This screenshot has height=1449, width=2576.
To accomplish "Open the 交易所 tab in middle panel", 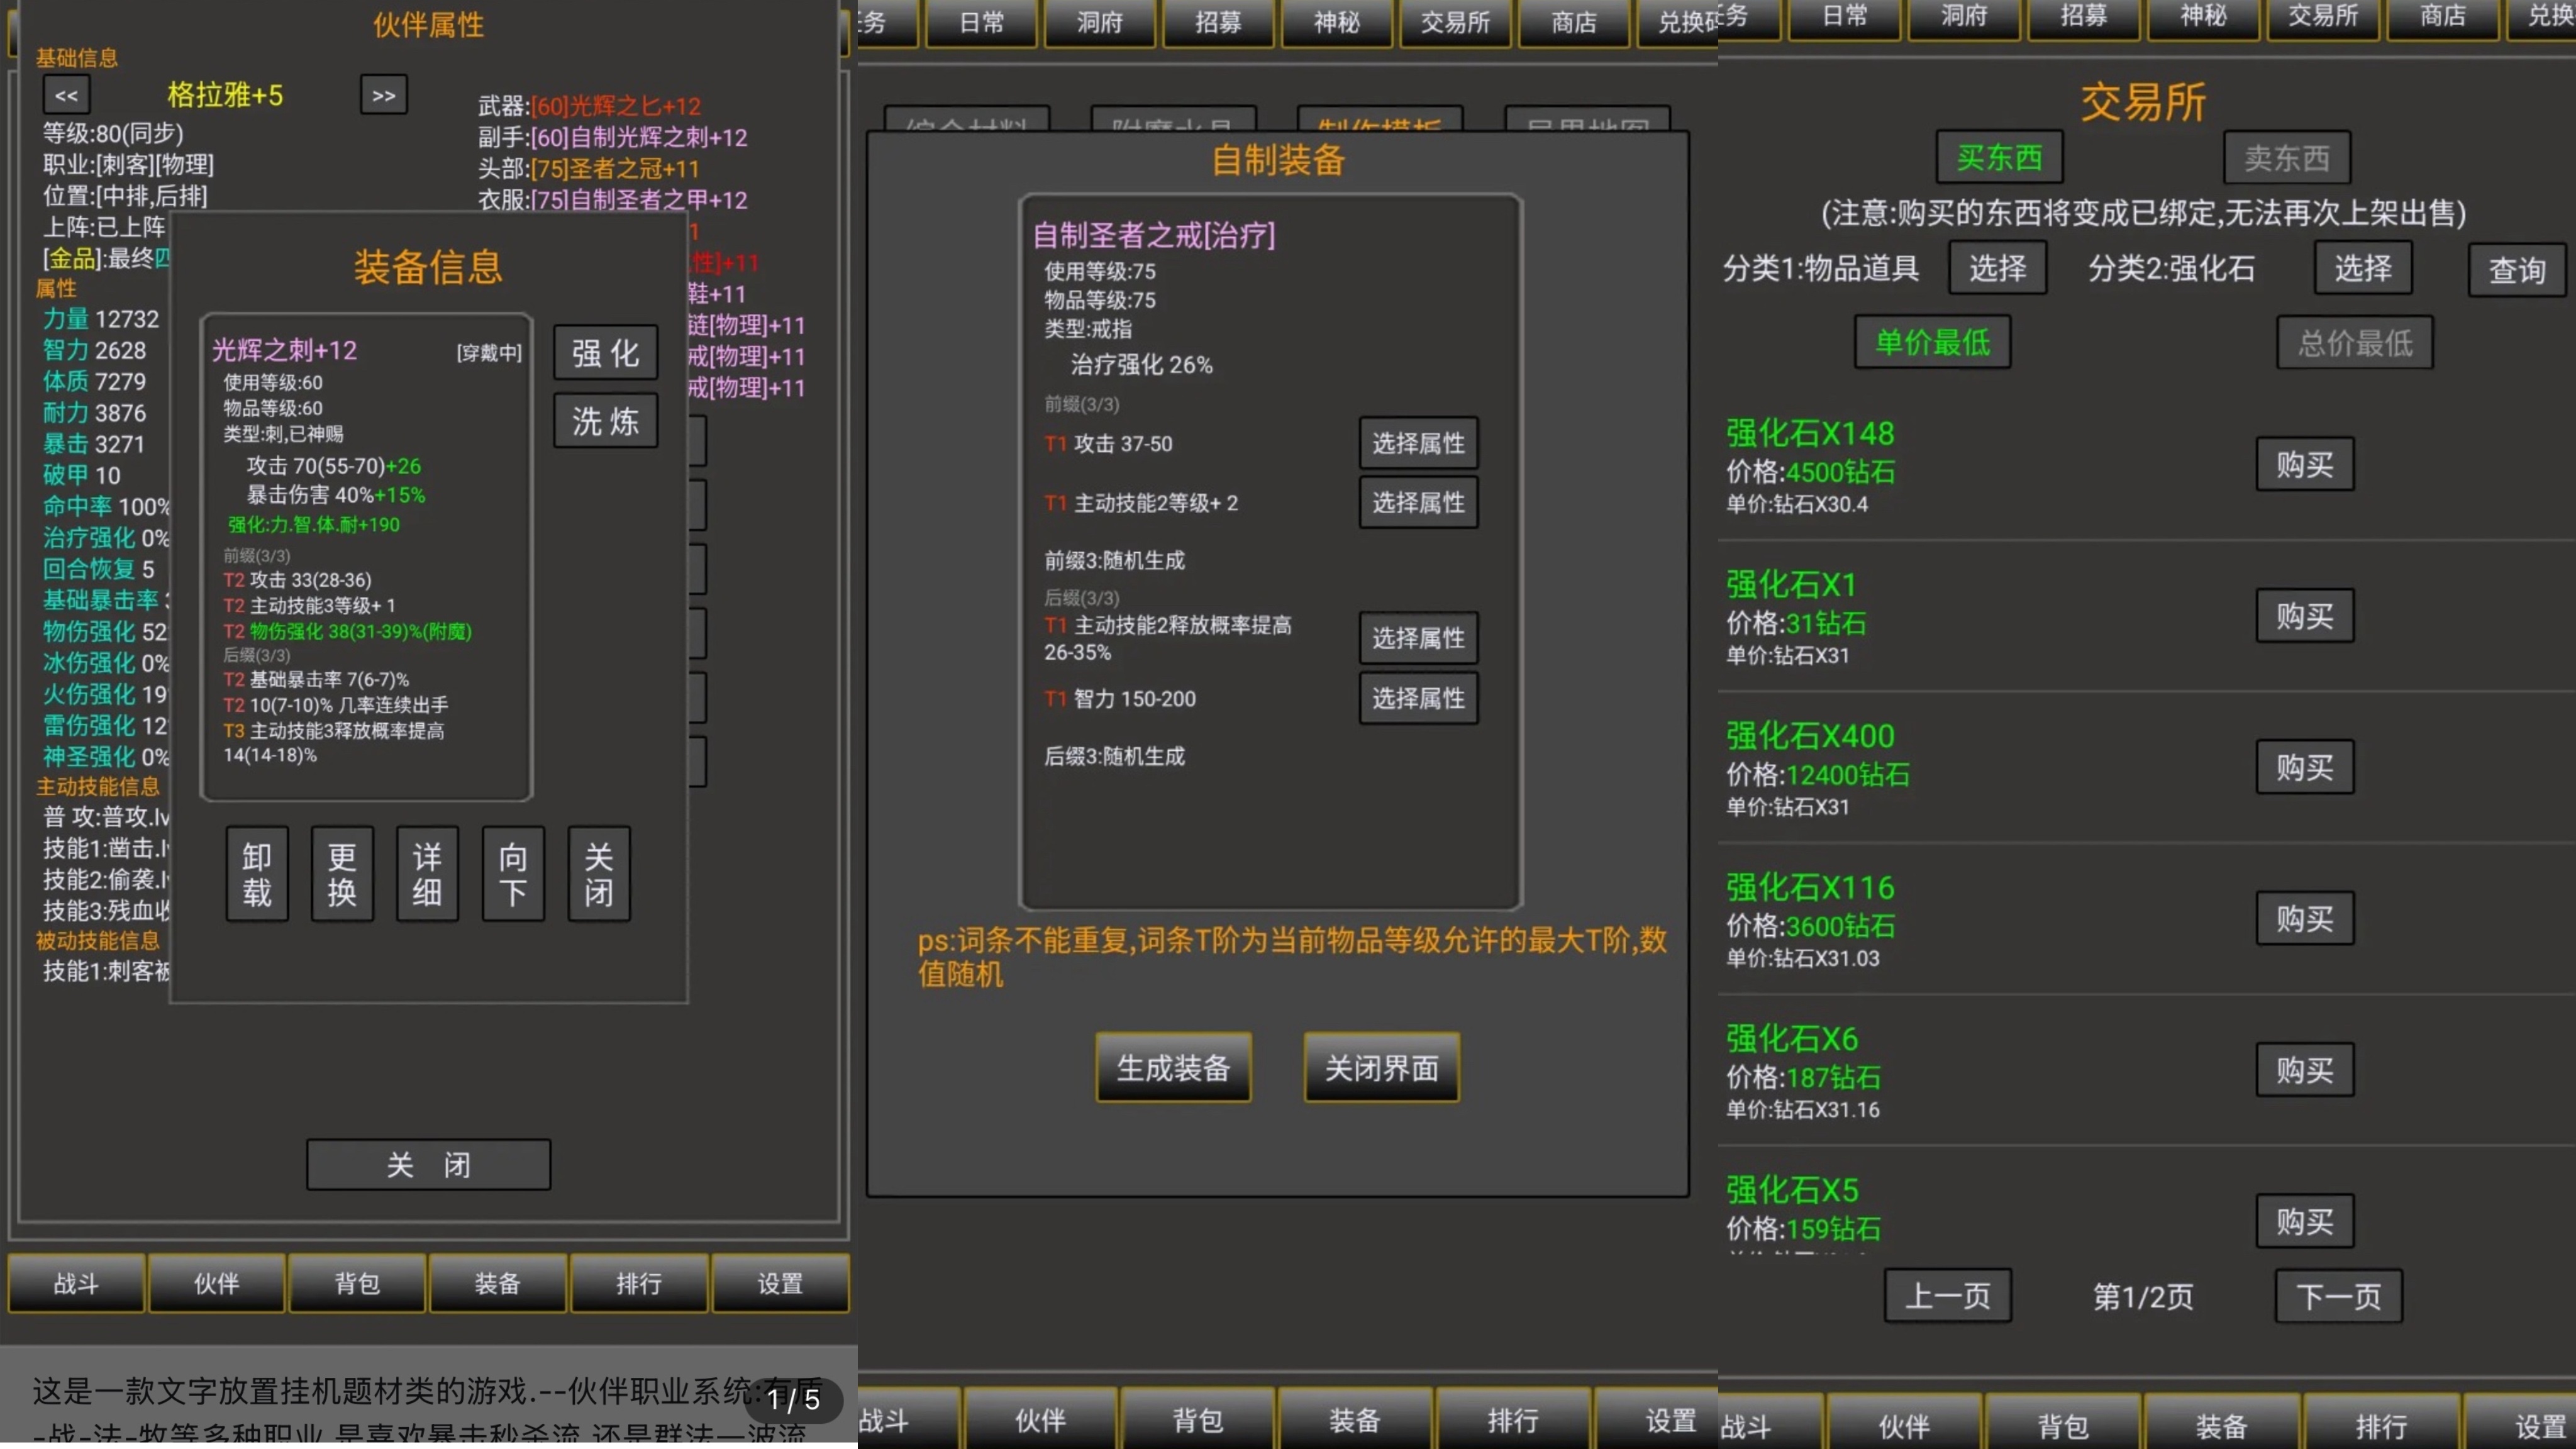I will (x=1454, y=22).
